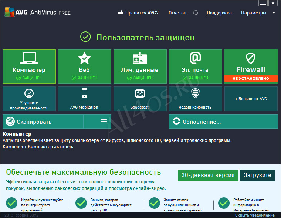Click the large Пользователь защищен checkmark icon
Viewport: 281px width, 218px height.
pos(85,37)
